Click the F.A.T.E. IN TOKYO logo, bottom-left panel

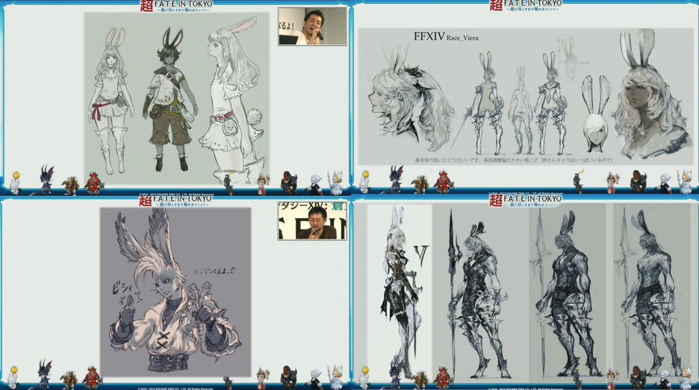tap(176, 202)
